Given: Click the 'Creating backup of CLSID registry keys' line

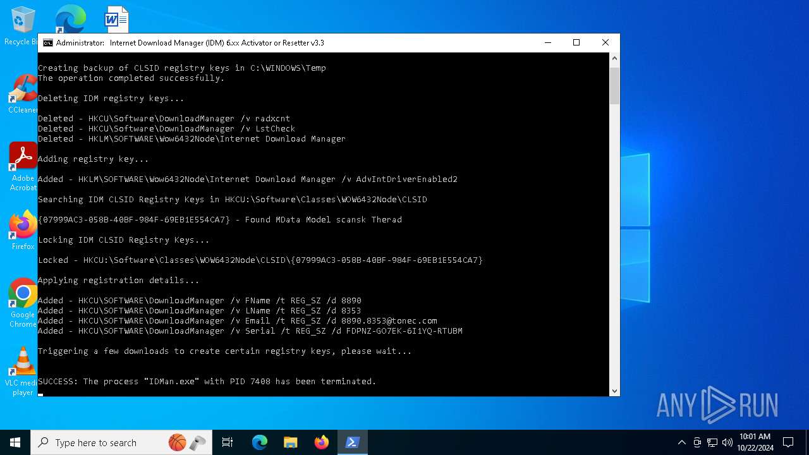Looking at the screenshot, I should click(x=181, y=68).
